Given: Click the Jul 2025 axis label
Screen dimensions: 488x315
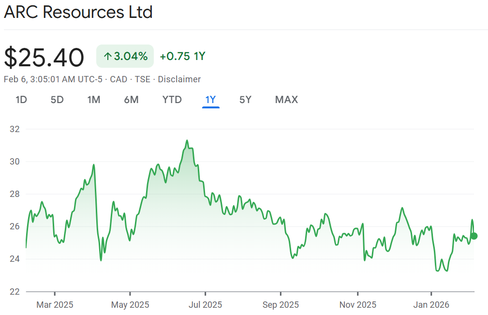Looking at the screenshot, I should [x=205, y=305].
